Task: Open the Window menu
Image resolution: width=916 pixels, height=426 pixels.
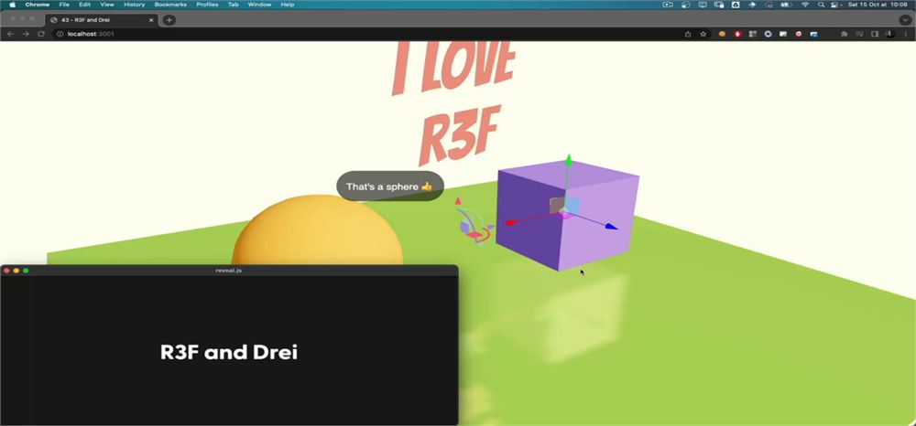Action: [x=259, y=5]
